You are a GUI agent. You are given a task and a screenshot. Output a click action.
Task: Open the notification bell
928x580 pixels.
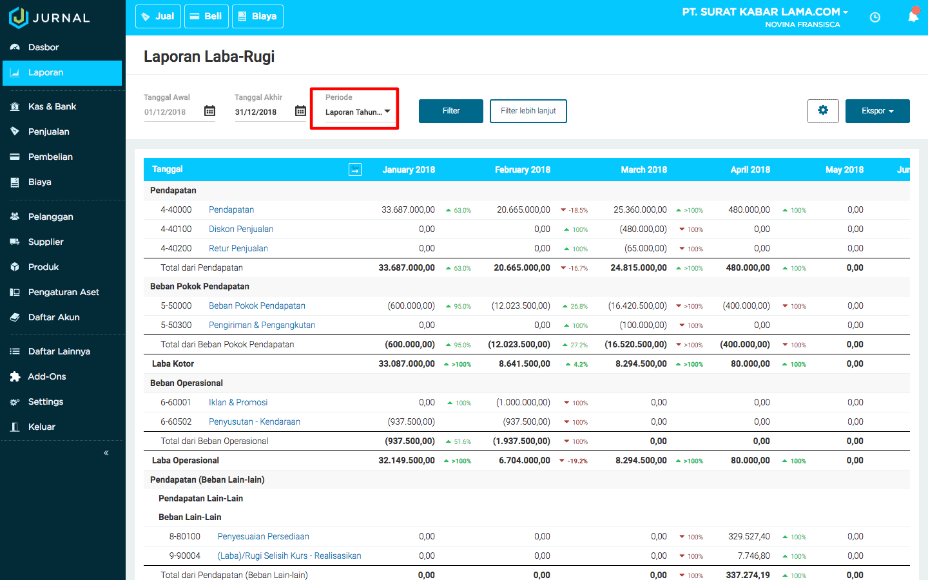pyautogui.click(x=913, y=17)
